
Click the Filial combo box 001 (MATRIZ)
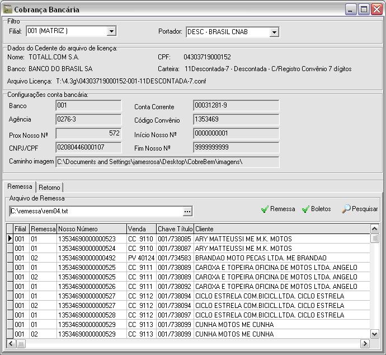pos(71,31)
